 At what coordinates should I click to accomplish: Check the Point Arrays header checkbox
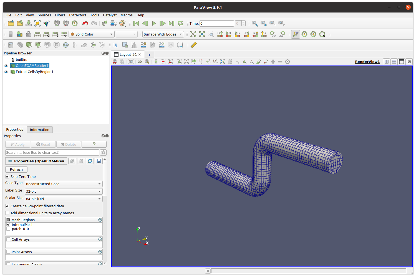tap(8, 252)
